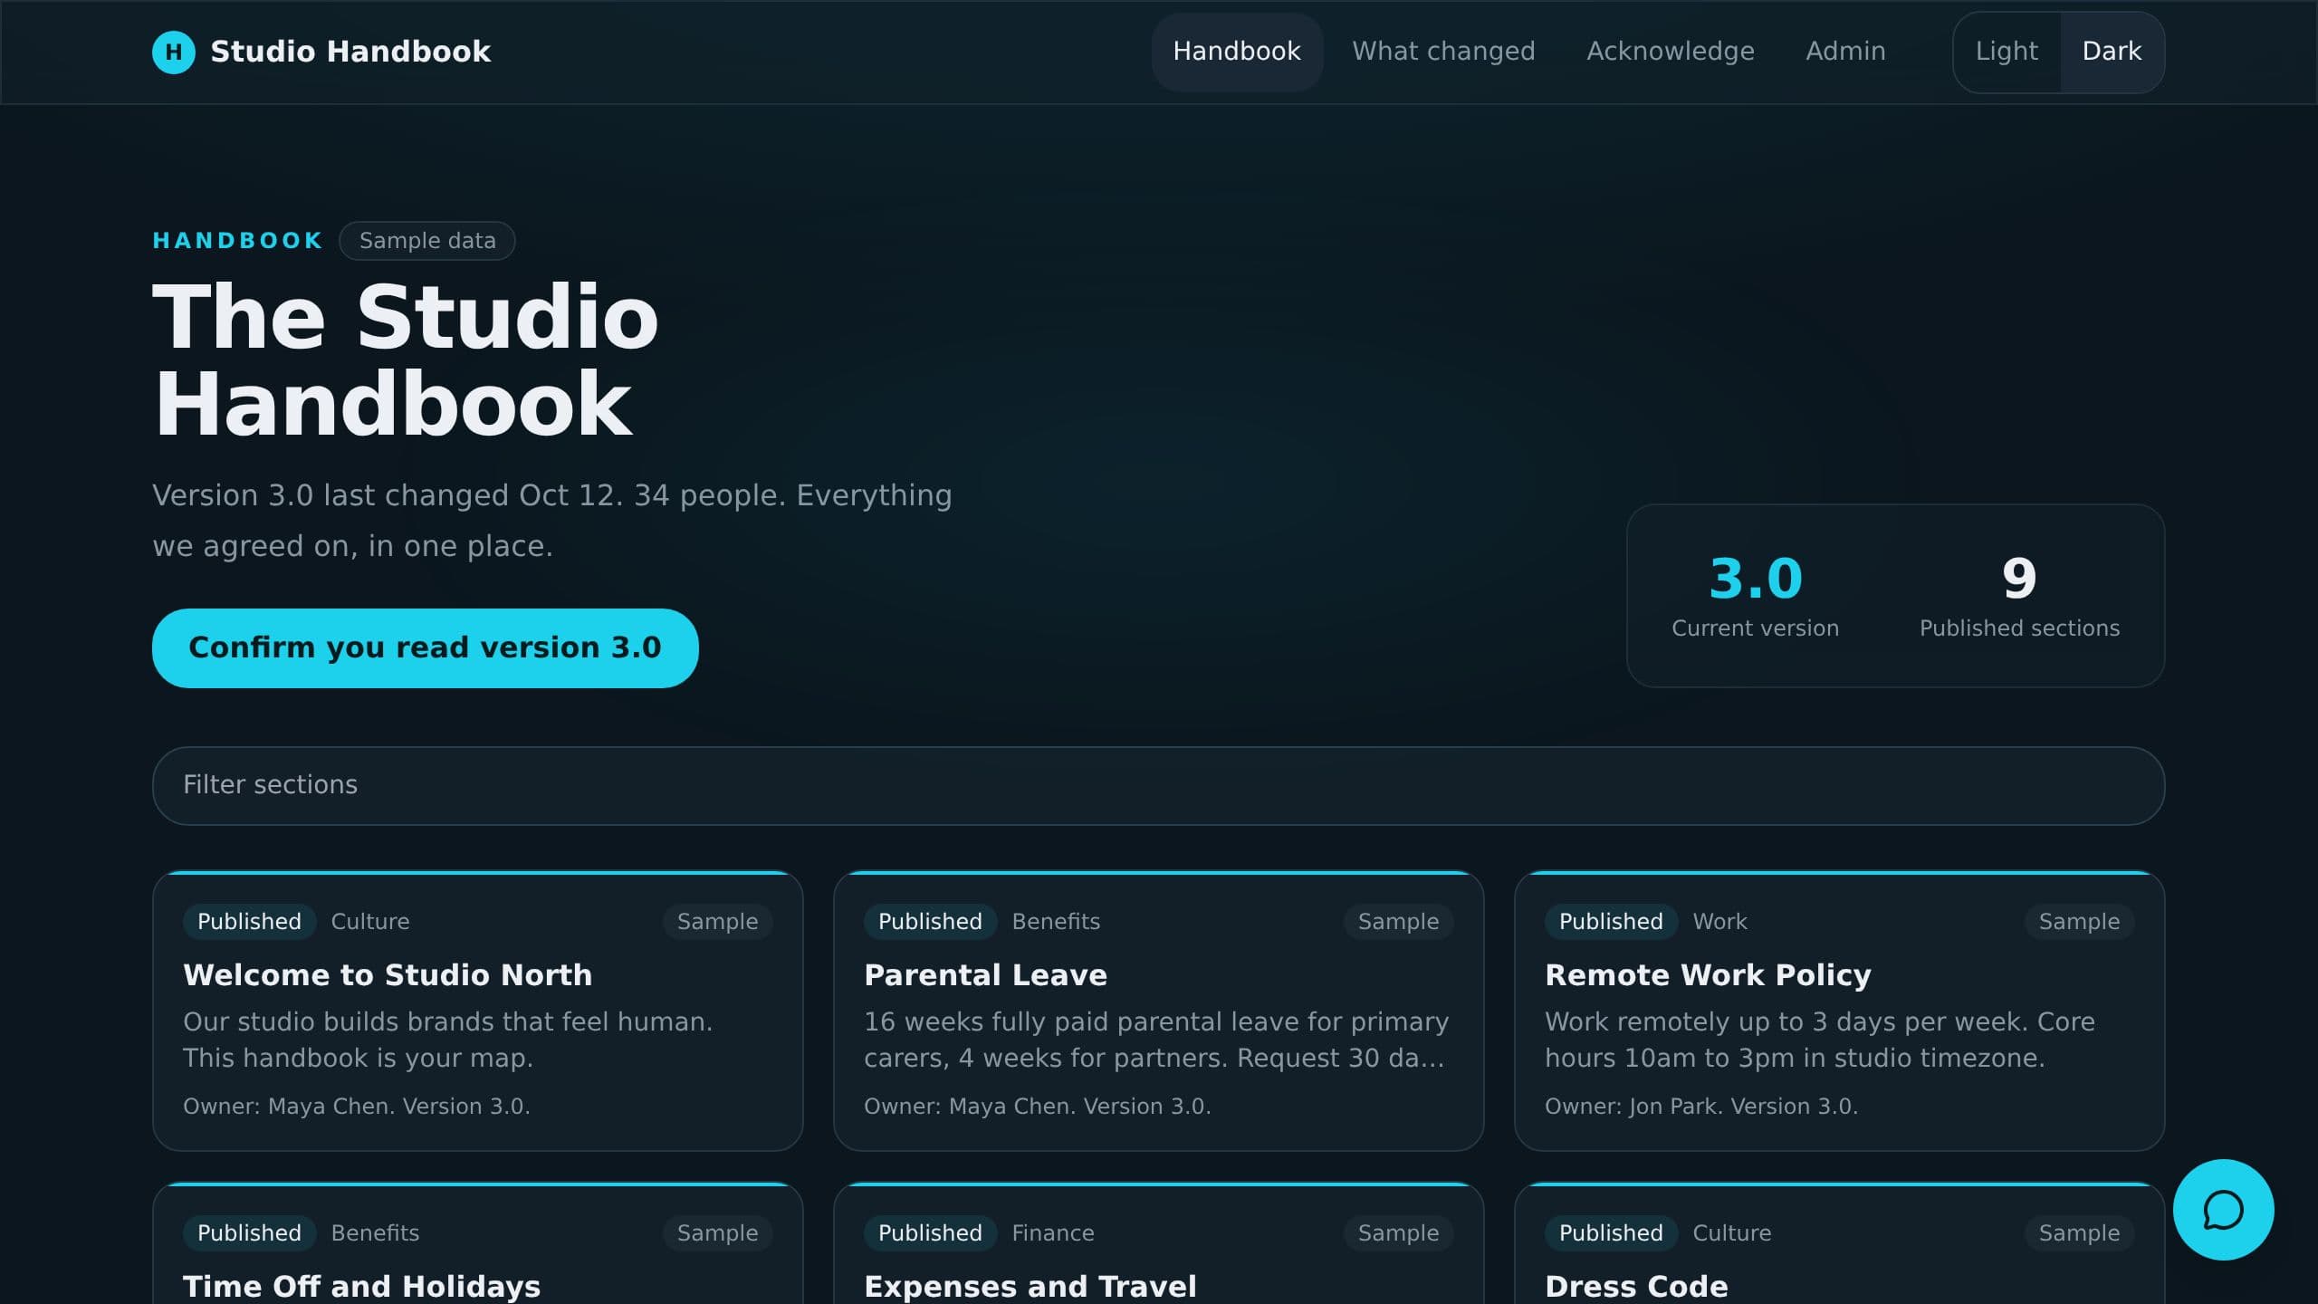Switch theme to Dark

(2112, 52)
